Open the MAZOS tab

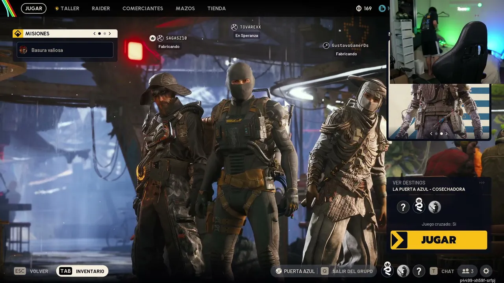pyautogui.click(x=185, y=8)
